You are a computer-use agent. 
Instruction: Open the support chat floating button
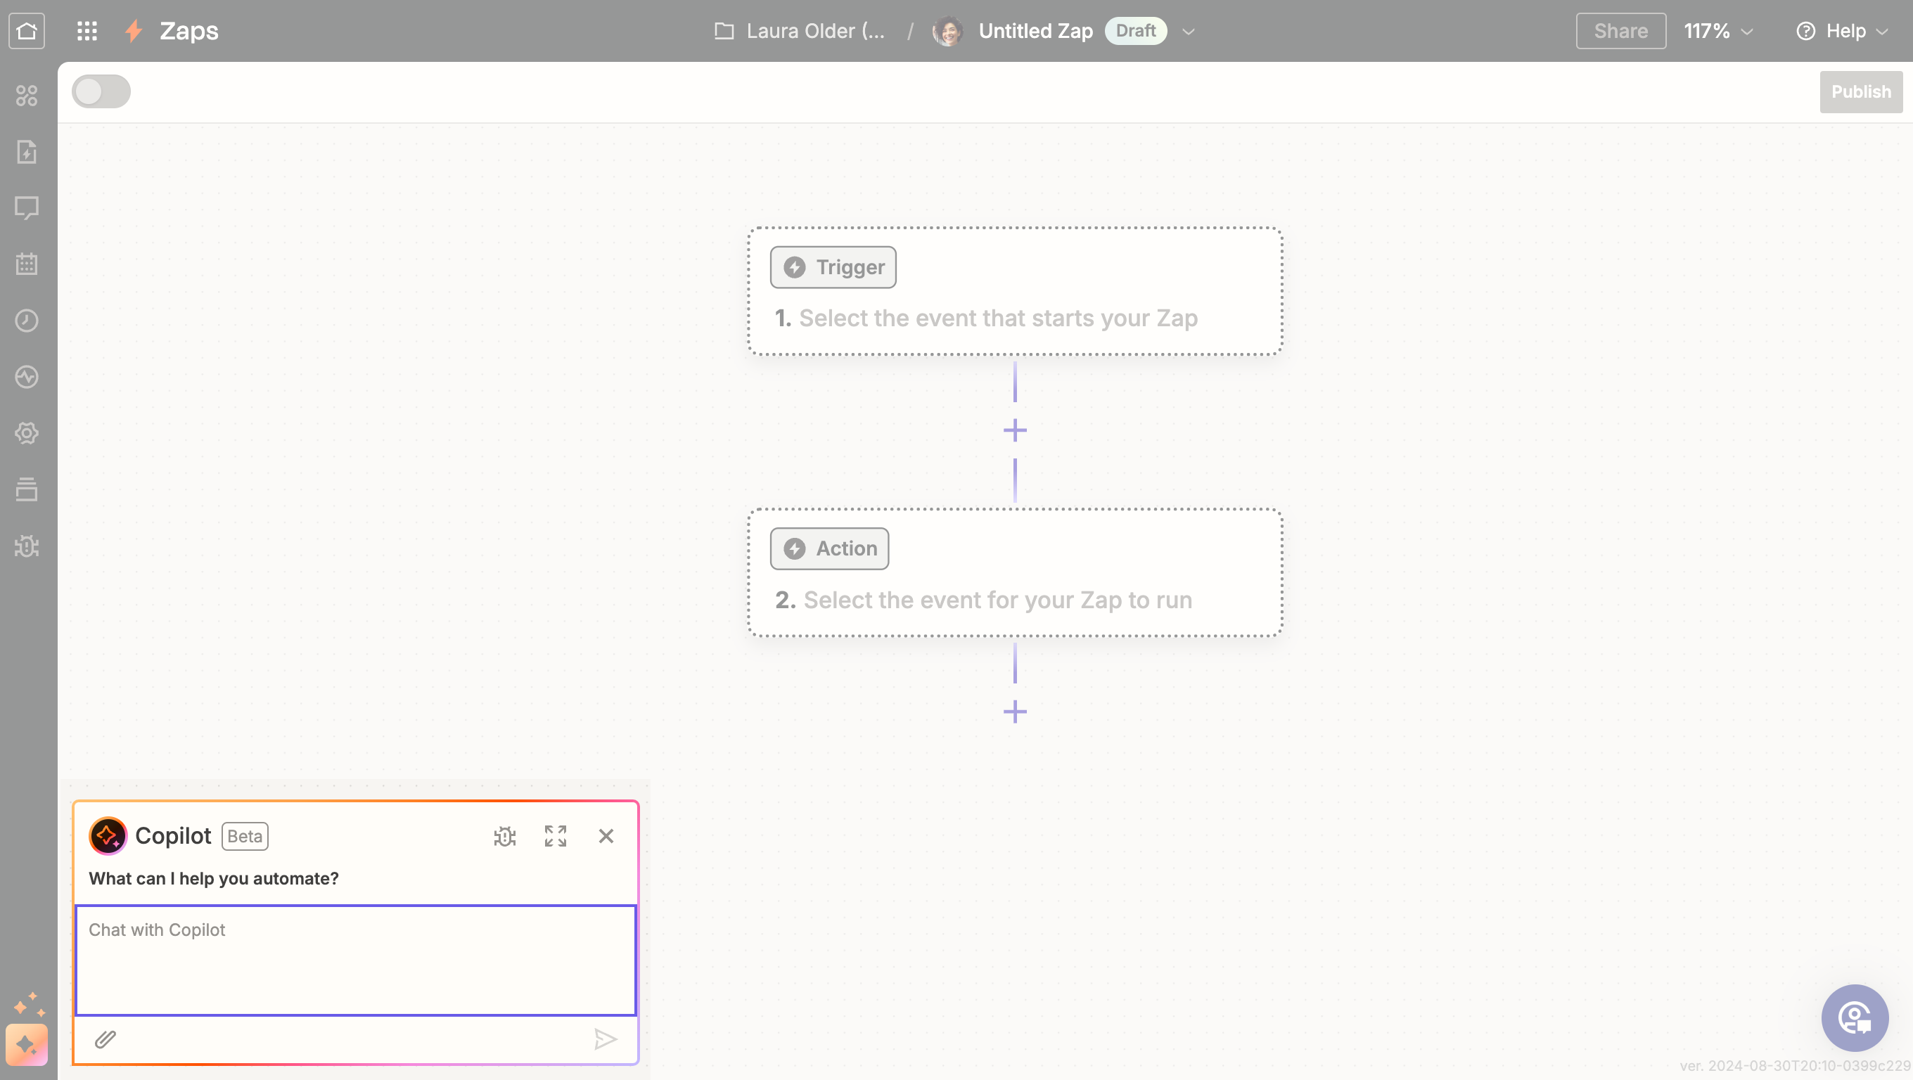coord(1855,1017)
